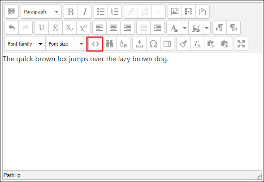Click the toolbar toggle icon
264x182 pixels.
click(x=12, y=12)
